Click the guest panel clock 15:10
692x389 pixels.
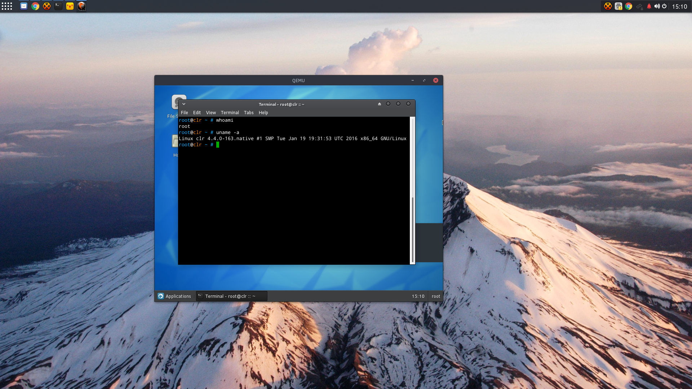pyautogui.click(x=418, y=296)
